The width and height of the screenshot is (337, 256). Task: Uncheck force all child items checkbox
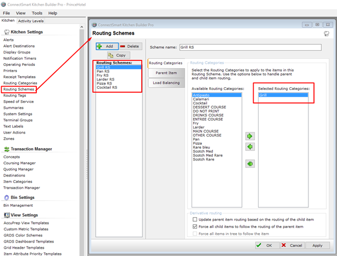pyautogui.click(x=194, y=226)
